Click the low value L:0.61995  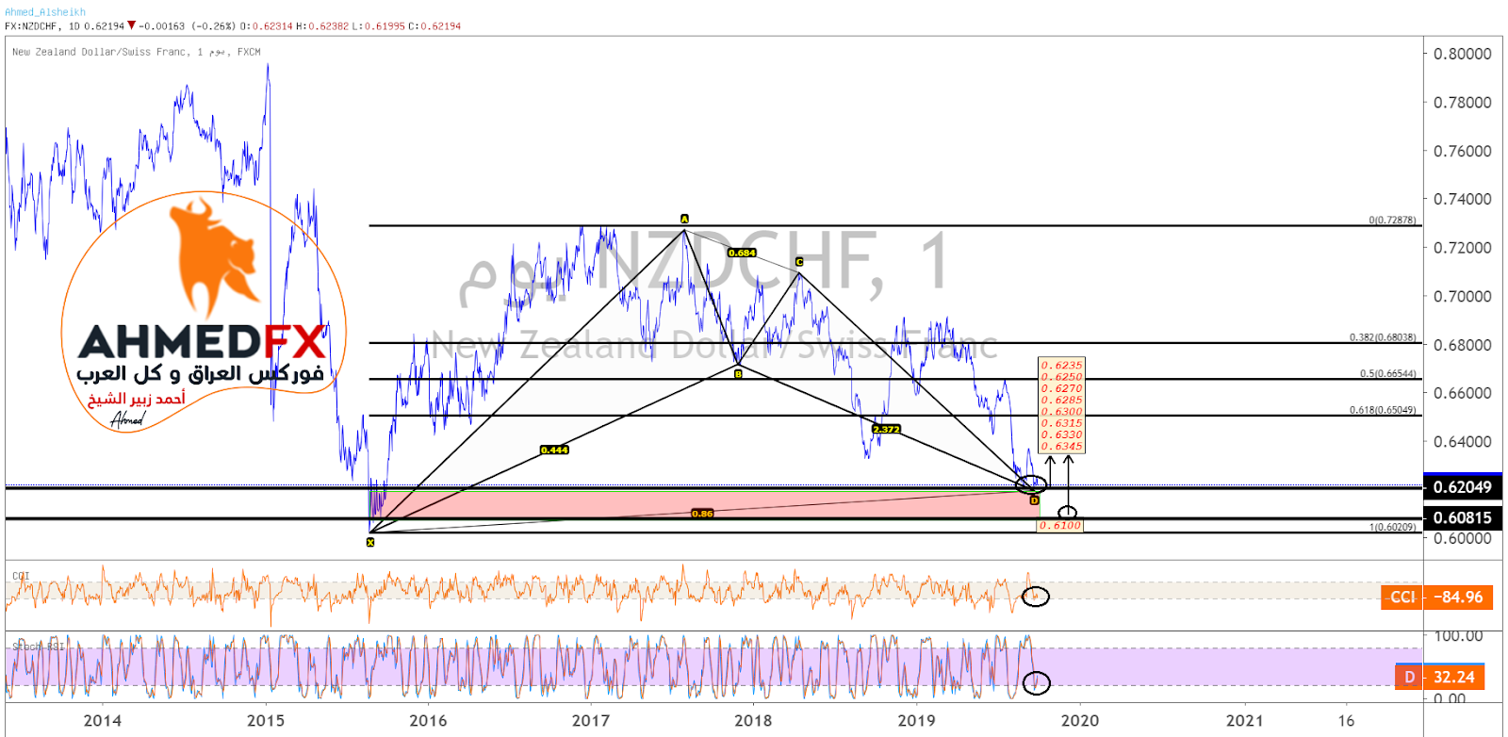pos(379,26)
